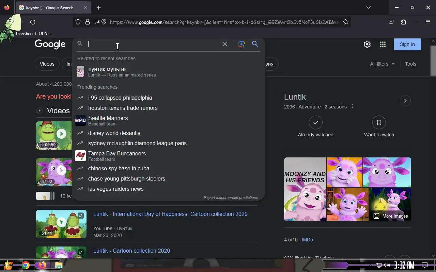Open the network tray icon
436x272 pixels.
coord(379,265)
